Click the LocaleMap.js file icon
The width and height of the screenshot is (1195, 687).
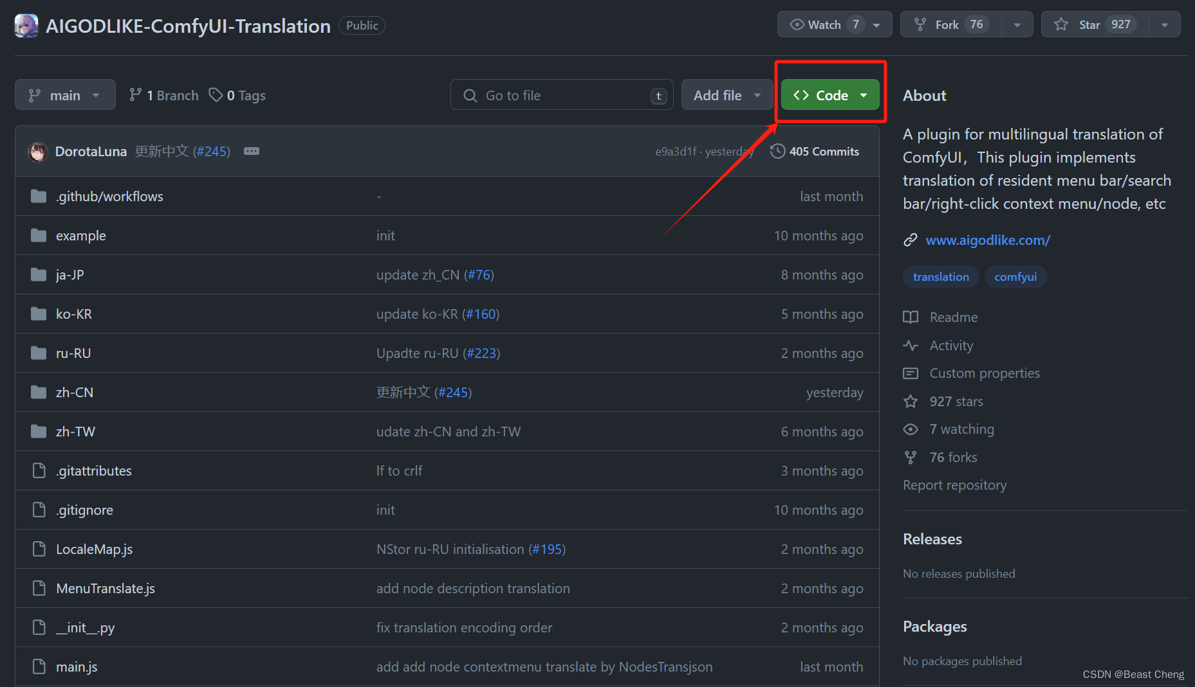point(39,549)
